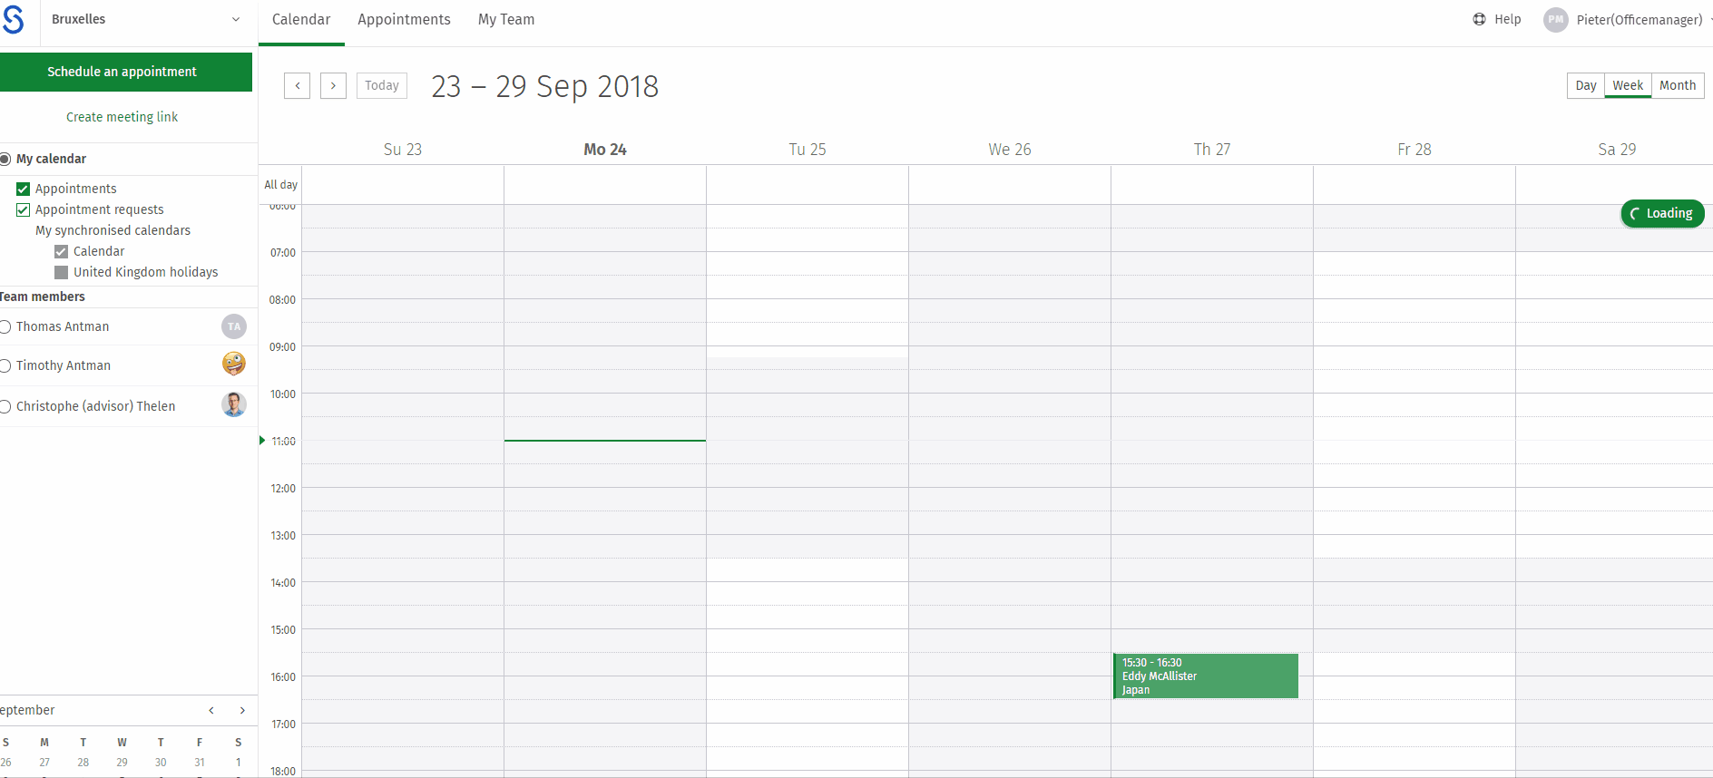Screen dimensions: 1713x778
Task: Select the Thomas Antman radio button
Action: coord(5,326)
